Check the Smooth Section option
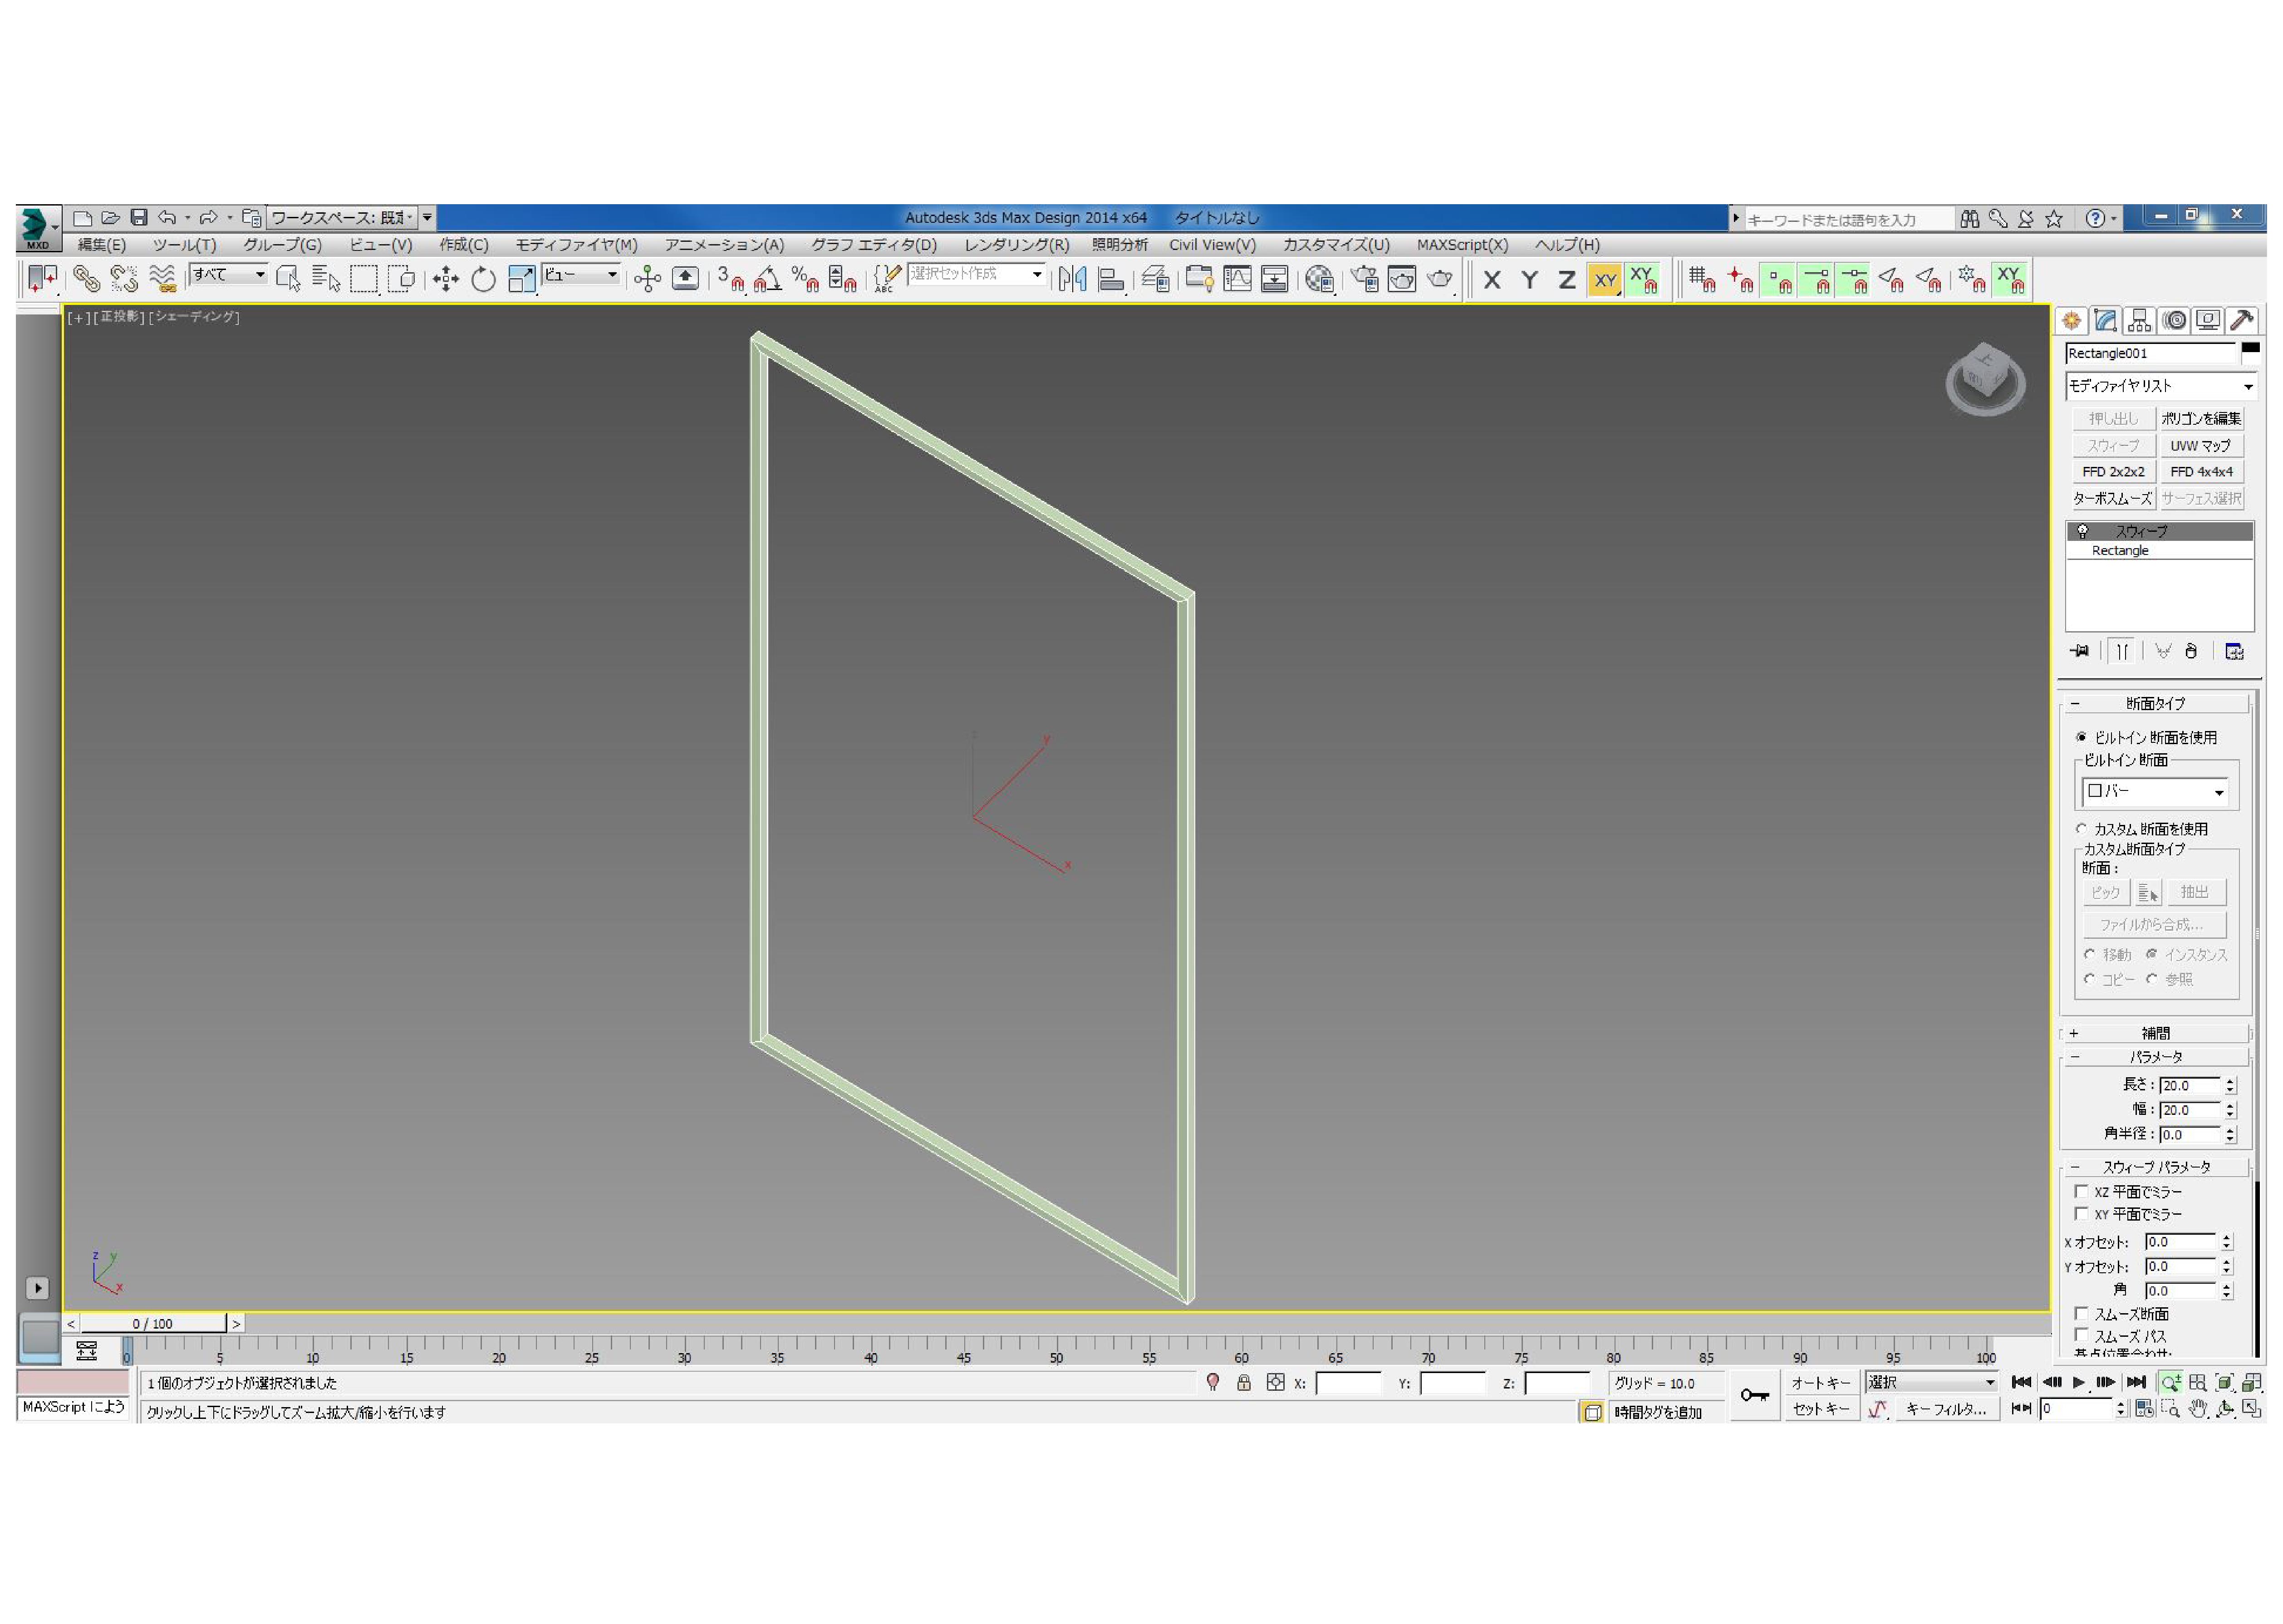This screenshot has width=2283, height=1624. click(x=2081, y=1313)
